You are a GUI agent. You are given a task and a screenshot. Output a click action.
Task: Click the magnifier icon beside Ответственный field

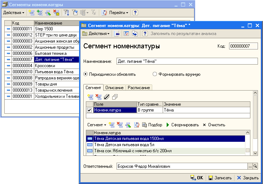[x=255, y=166]
